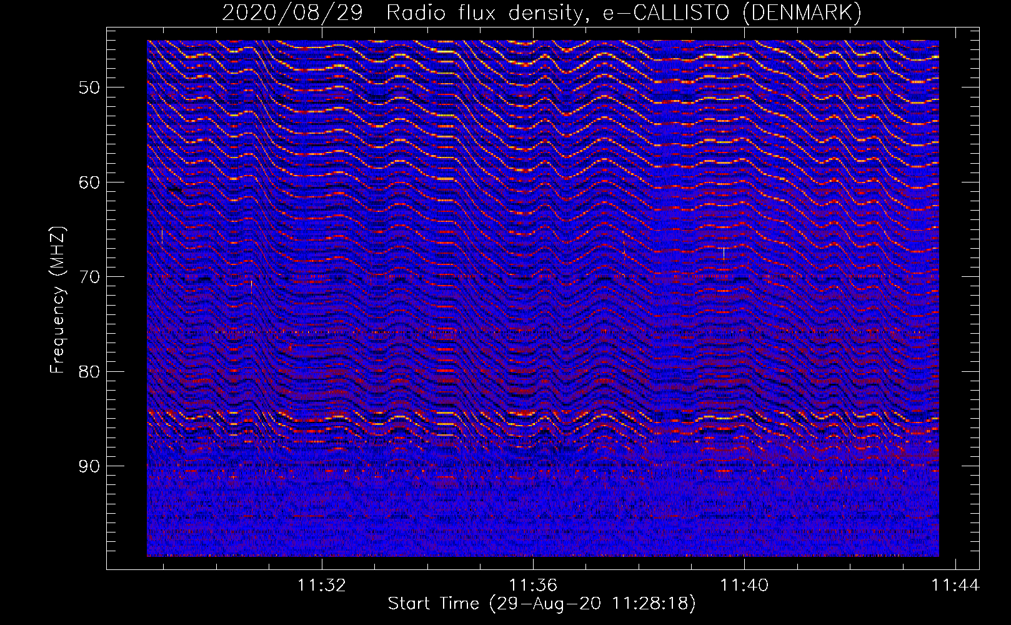
Task: Click the 11:44 time tick label
Action: [x=955, y=586]
